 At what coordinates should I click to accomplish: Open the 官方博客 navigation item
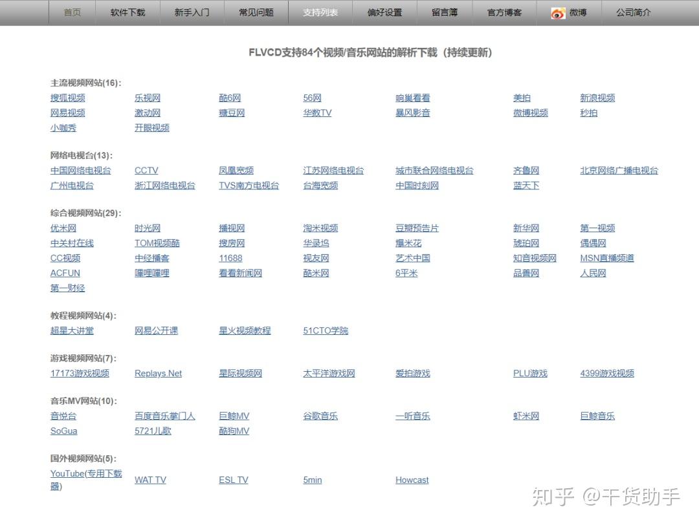[504, 12]
